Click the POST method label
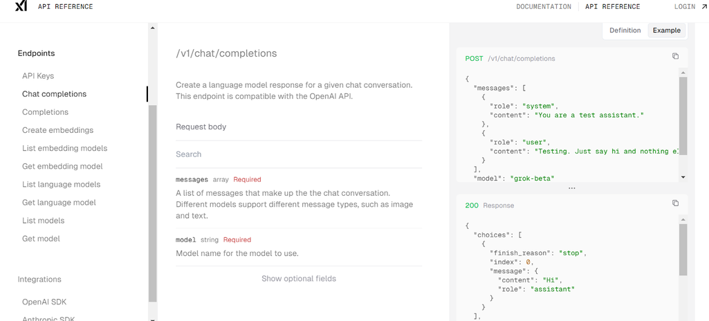Viewport: 709px width, 321px height. (474, 58)
